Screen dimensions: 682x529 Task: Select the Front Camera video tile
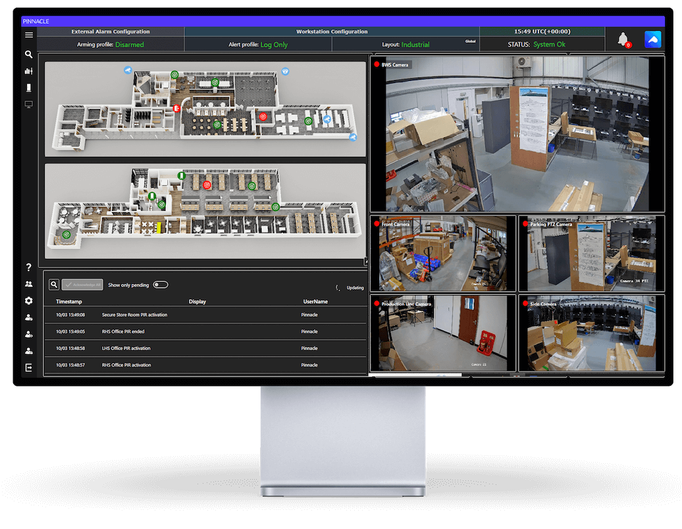point(442,254)
